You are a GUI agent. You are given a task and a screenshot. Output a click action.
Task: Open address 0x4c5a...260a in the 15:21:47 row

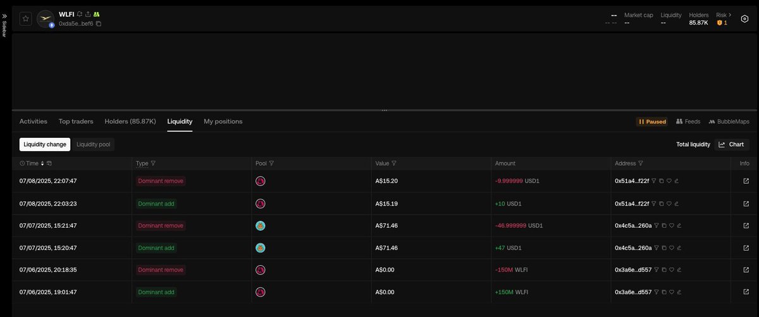(x=633, y=226)
